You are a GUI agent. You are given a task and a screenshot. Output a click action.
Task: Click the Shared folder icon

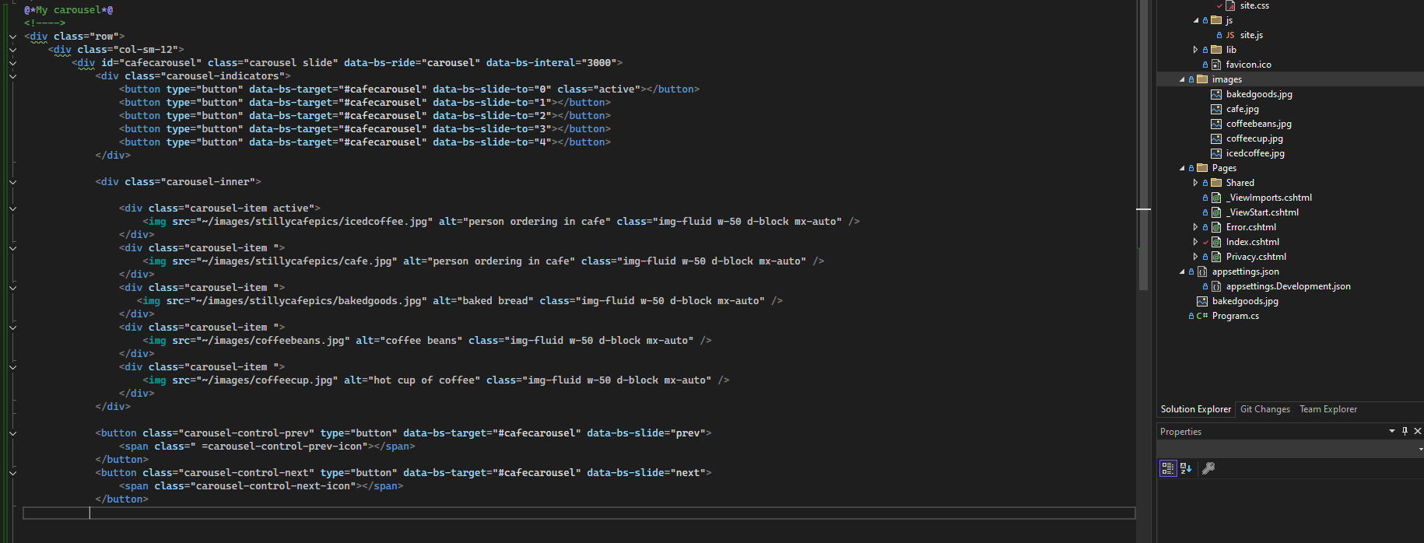pyautogui.click(x=1216, y=183)
